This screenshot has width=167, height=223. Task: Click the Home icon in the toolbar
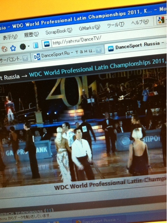pyautogui.click(x=5, y=49)
